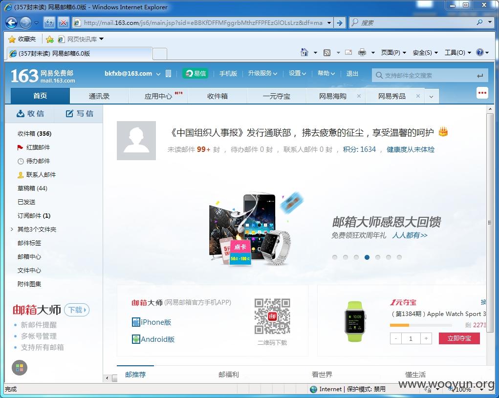Click Apple Watch auction progress bar
The image size is (499, 398).
421,325
